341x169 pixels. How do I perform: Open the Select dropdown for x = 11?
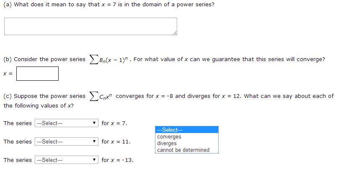(67, 142)
